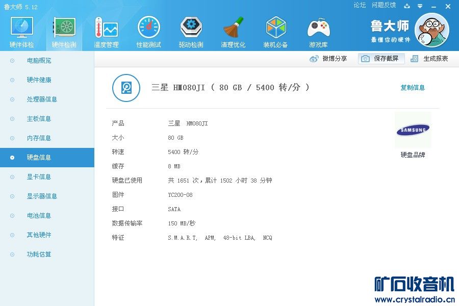Click the hard disk icon beside 三星 HM080JI
This screenshot has height=306, width=459.
126,88
